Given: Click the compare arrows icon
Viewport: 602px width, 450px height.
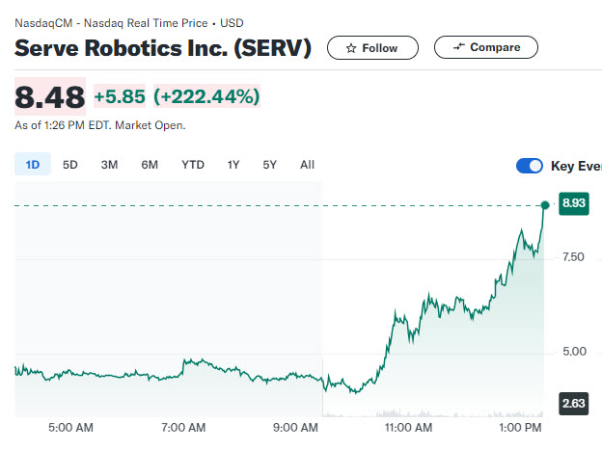Looking at the screenshot, I should pyautogui.click(x=459, y=47).
